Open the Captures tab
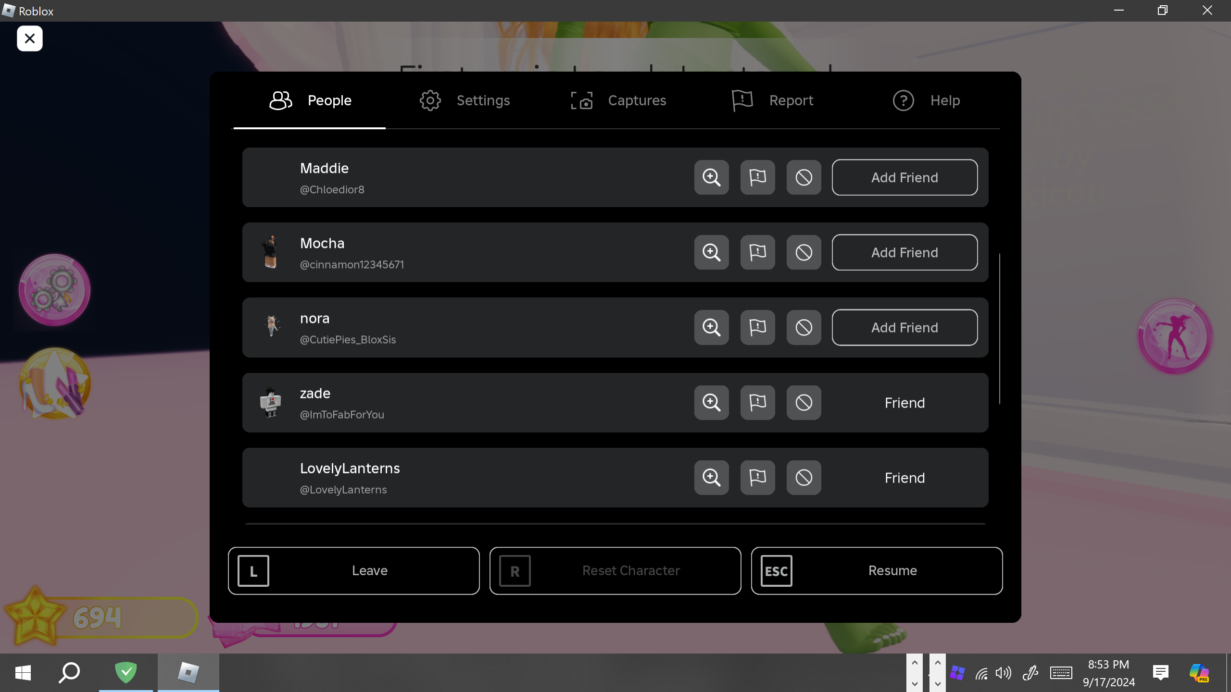 coord(618,100)
